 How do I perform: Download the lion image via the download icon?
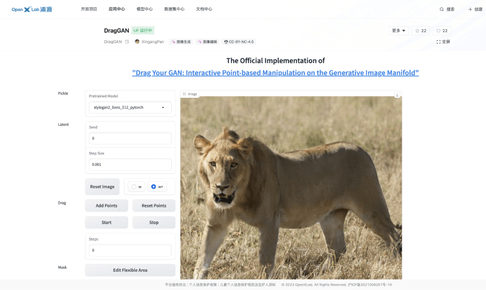click(397, 94)
